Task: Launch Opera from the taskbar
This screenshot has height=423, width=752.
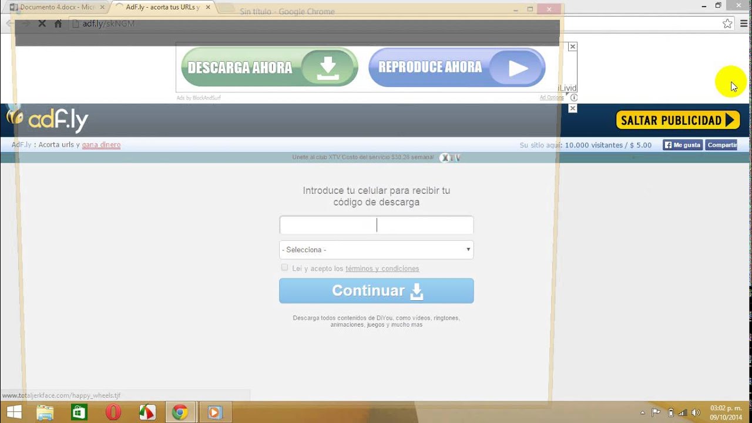Action: [x=113, y=412]
